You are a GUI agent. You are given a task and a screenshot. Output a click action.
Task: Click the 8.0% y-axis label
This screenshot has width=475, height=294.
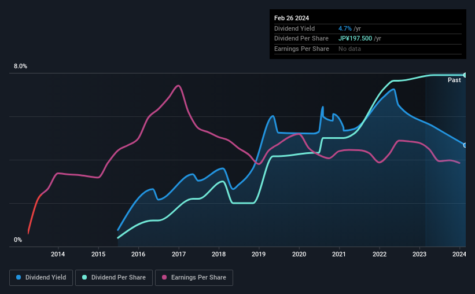click(20, 67)
